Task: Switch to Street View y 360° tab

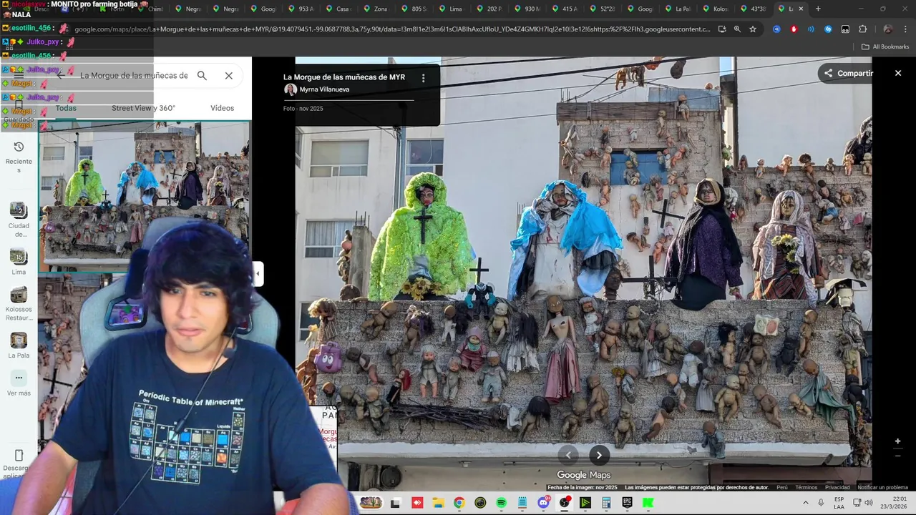Action: click(x=143, y=108)
